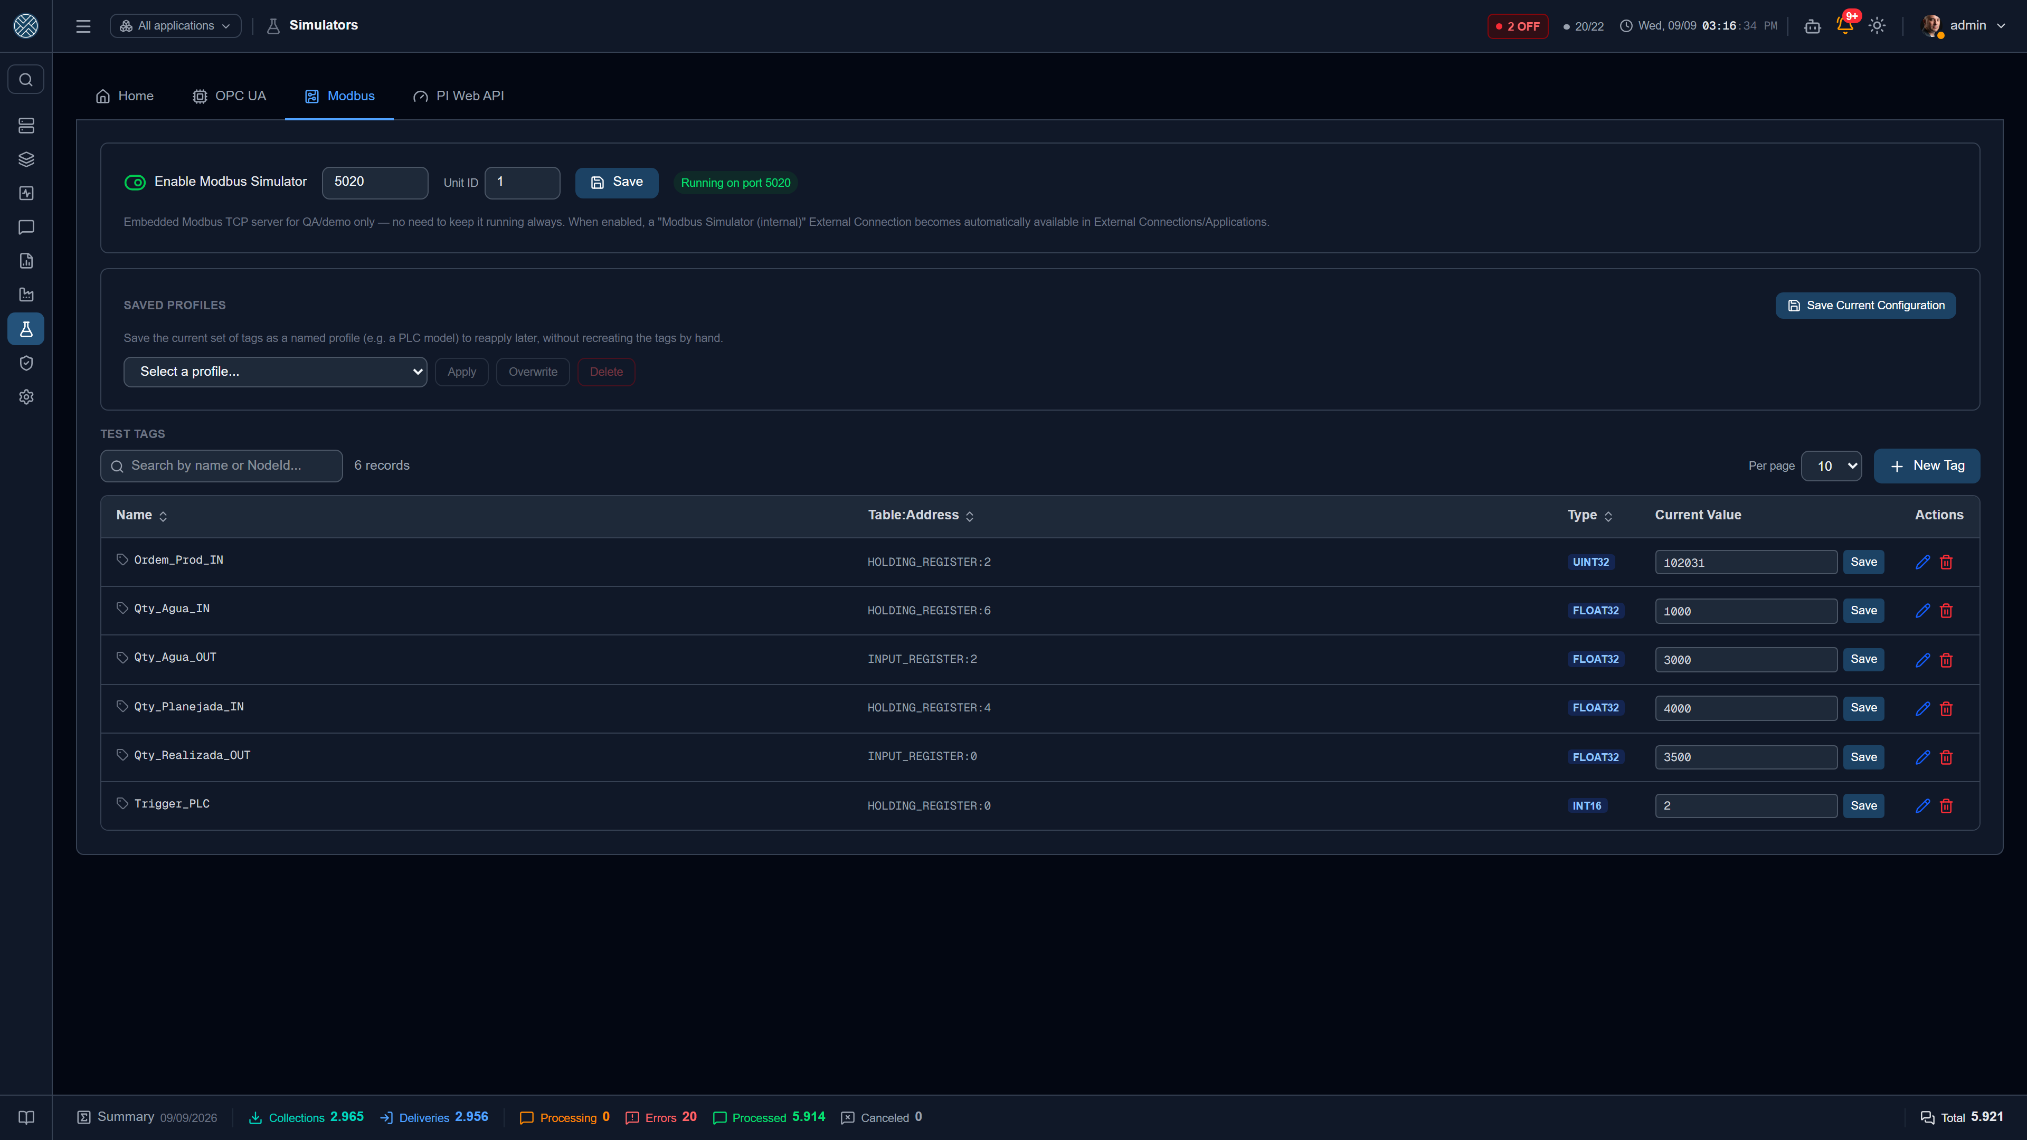Click the robot assistant icon in header

[1812, 26]
